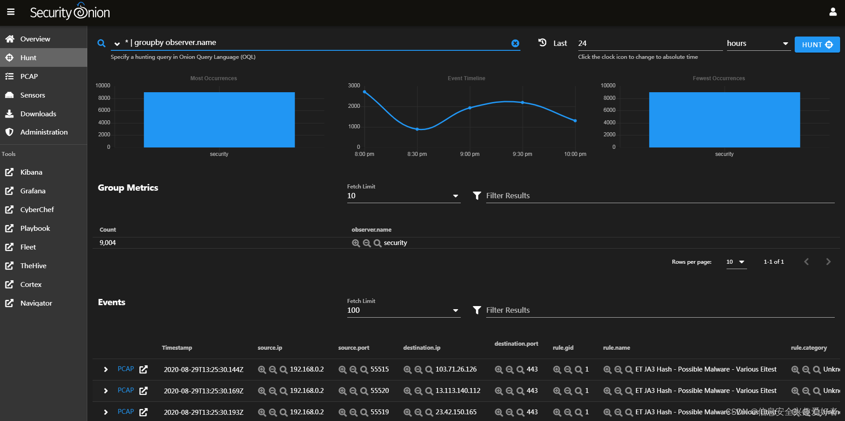This screenshot has width=845, height=421.
Task: Click the Security Onion logo
Action: pyautogui.click(x=70, y=12)
